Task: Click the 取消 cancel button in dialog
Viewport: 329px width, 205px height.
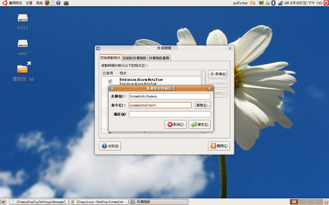Action: point(175,125)
